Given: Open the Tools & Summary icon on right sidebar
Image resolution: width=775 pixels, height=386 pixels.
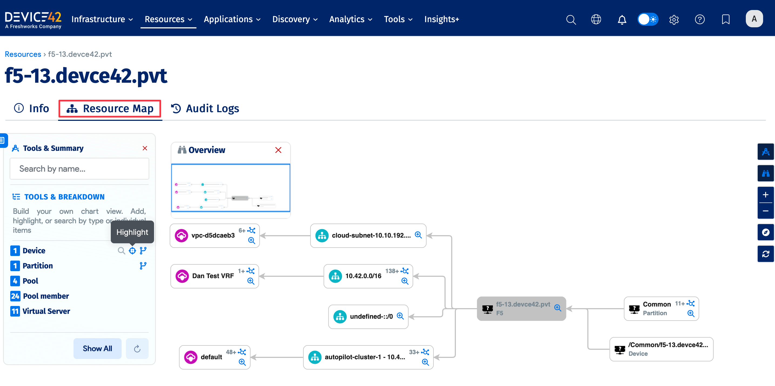Looking at the screenshot, I should [x=766, y=151].
